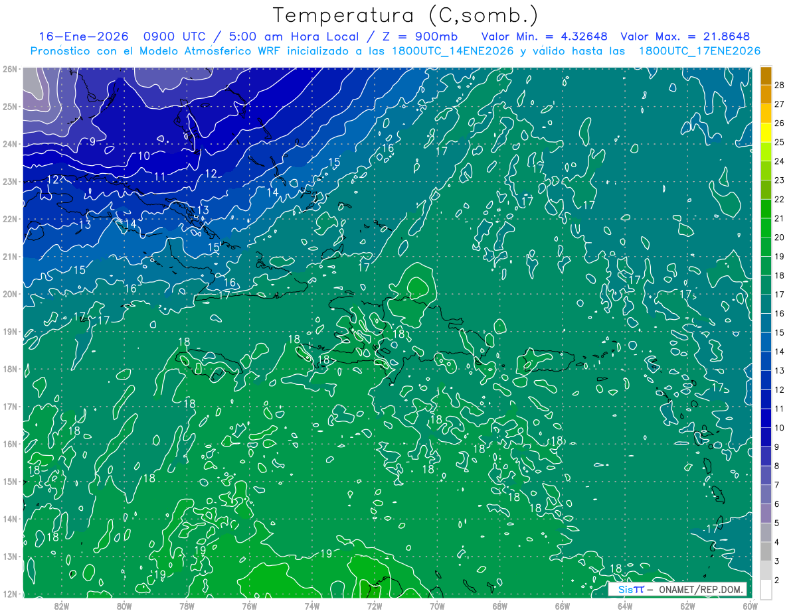The height and width of the screenshot is (615, 797).
Task: Click longitude axis label "78W"
Action: tap(187, 606)
